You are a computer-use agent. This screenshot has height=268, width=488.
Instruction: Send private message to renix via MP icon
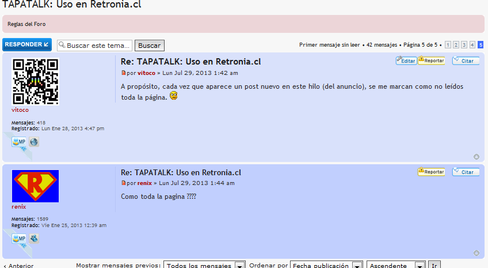(19, 238)
